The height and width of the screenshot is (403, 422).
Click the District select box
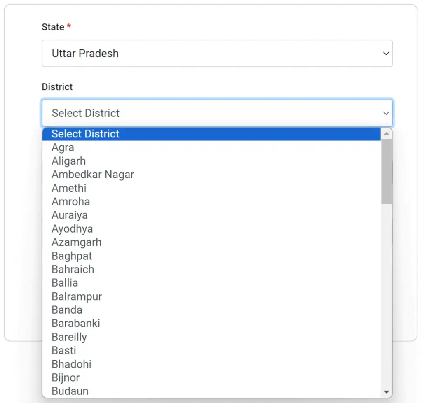(217, 113)
